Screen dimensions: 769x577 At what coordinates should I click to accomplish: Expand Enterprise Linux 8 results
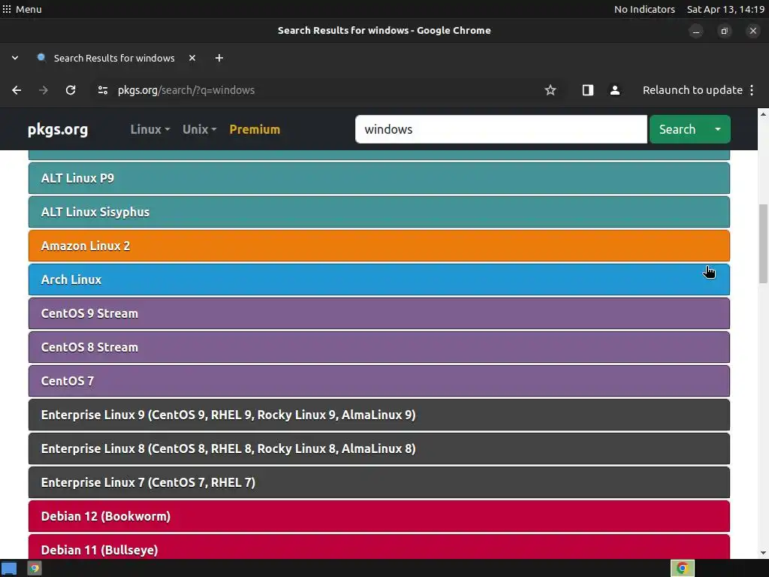coord(379,449)
